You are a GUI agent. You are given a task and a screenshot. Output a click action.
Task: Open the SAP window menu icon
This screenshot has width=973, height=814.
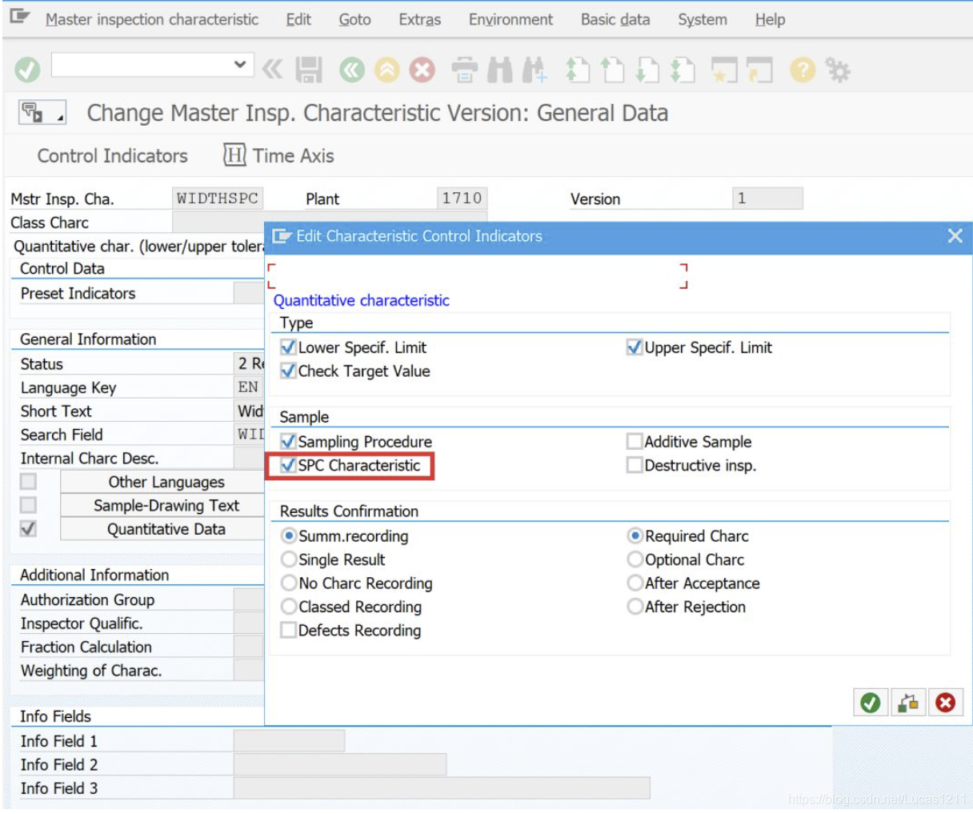(19, 17)
